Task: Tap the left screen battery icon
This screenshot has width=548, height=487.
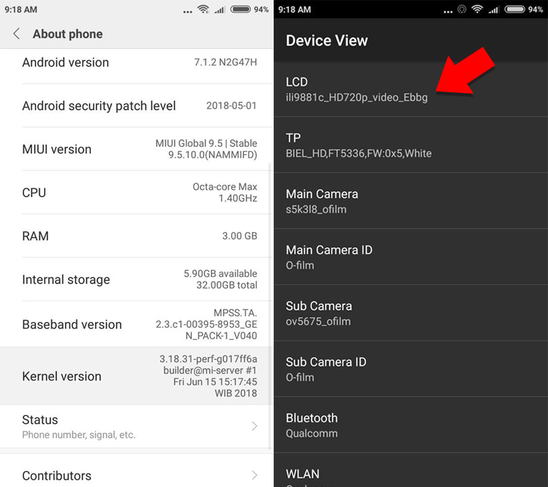Action: click(240, 9)
